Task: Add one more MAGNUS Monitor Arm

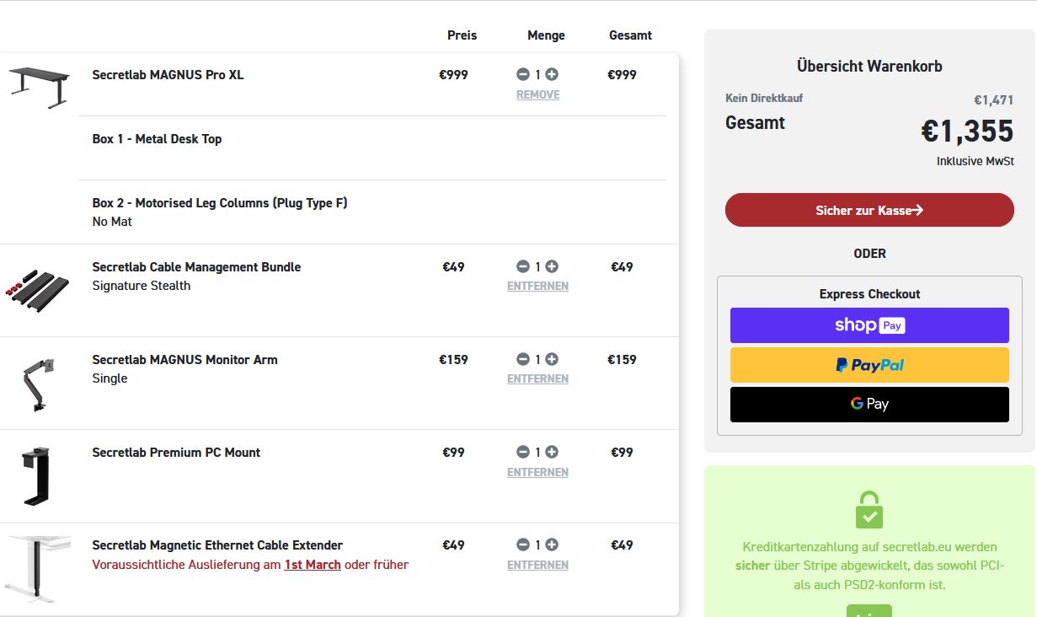Action: click(552, 359)
